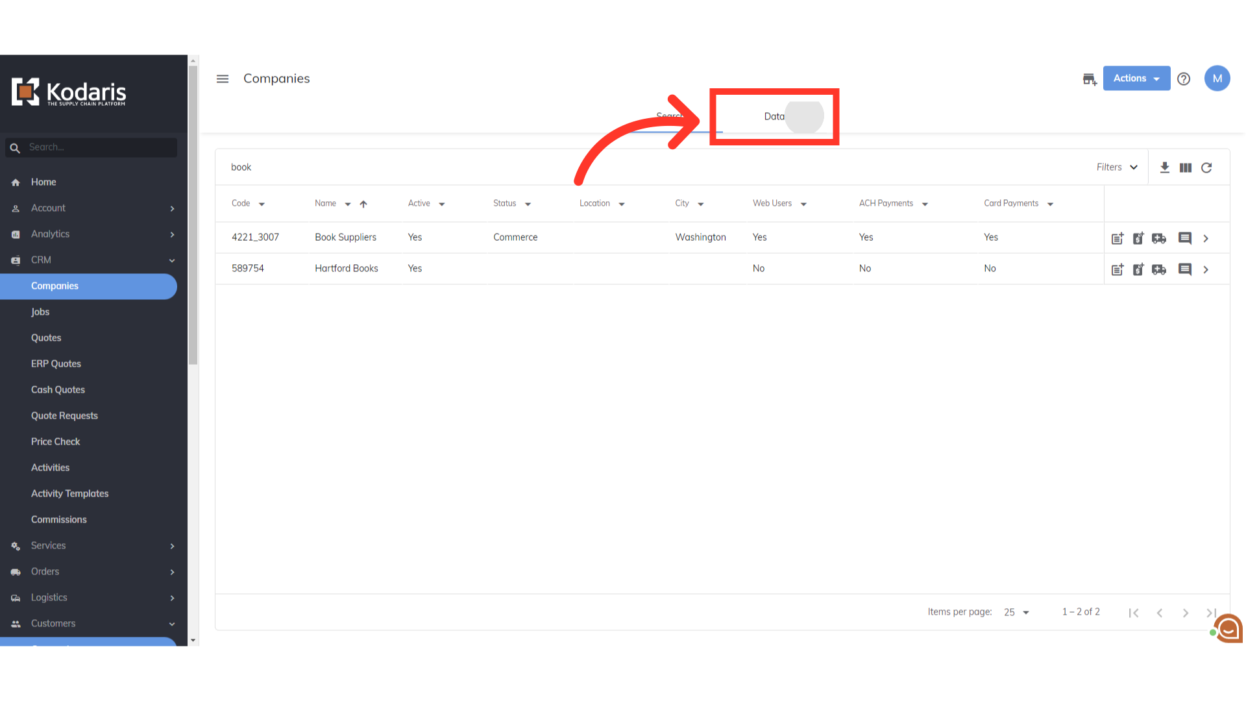Open the Hartford Books row details chevron
Viewport: 1246px width, 701px height.
(x=1206, y=269)
